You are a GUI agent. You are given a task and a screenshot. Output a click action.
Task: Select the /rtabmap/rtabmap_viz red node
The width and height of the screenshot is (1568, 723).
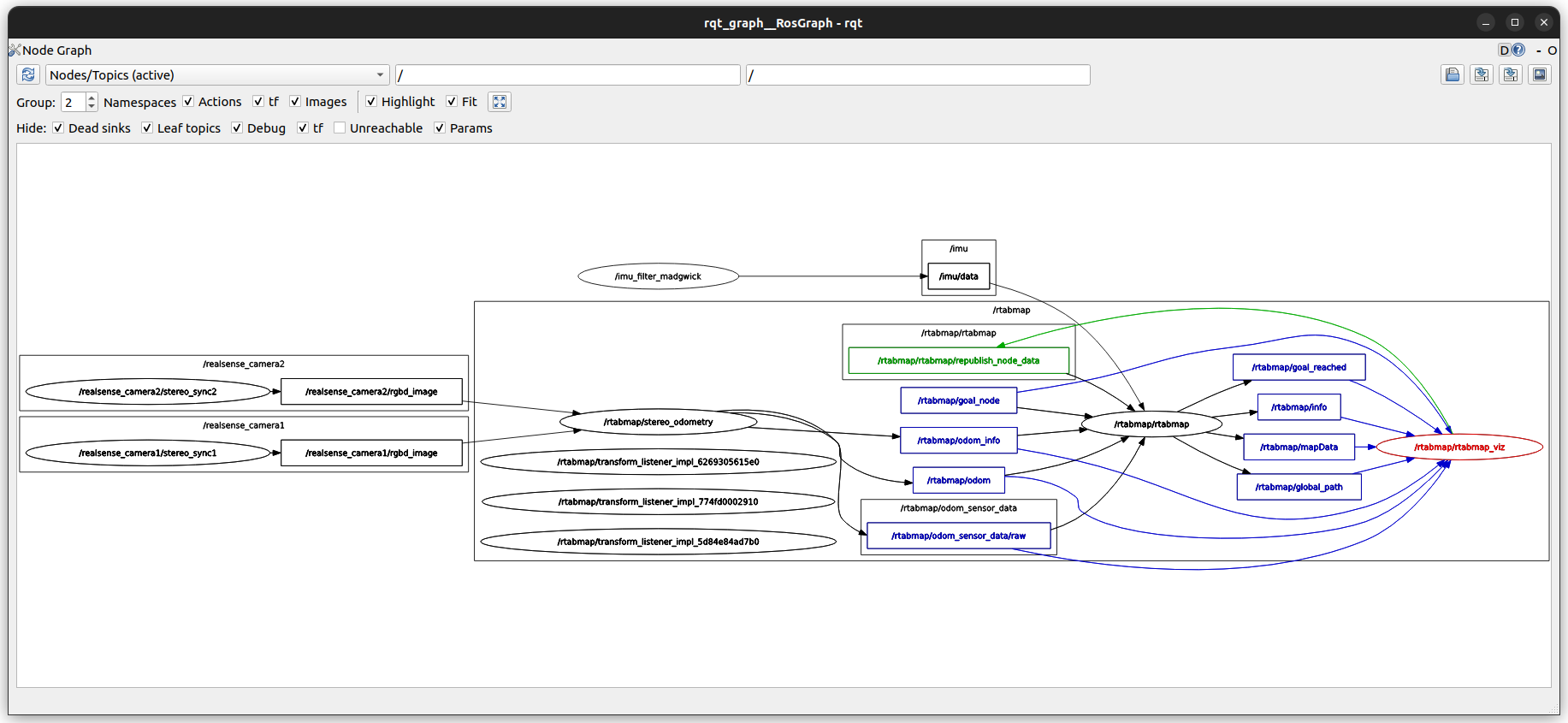pyautogui.click(x=1459, y=447)
